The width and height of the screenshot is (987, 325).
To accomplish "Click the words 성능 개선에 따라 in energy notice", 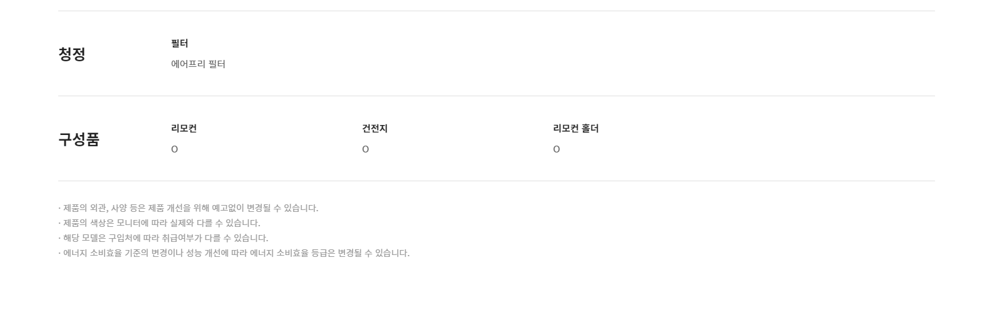I will click(x=217, y=253).
